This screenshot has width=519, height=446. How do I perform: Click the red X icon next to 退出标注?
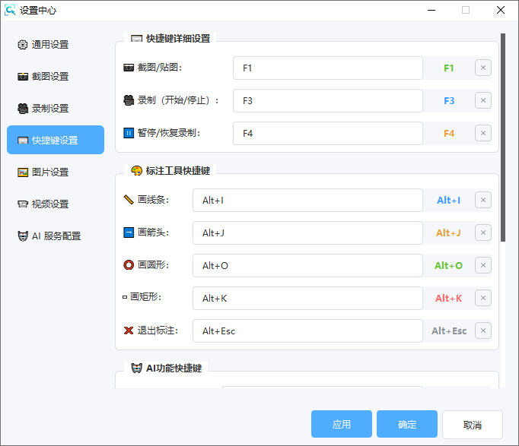click(x=129, y=331)
